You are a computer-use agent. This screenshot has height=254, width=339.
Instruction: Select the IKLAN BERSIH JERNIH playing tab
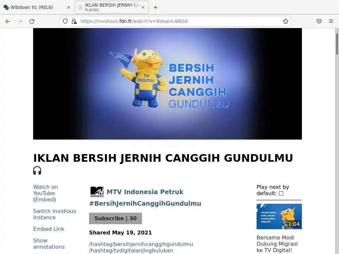click(x=112, y=7)
